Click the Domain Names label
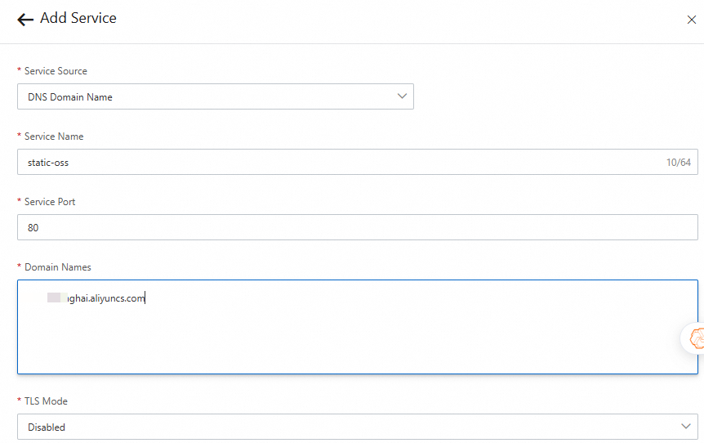704x443 pixels. (x=57, y=267)
